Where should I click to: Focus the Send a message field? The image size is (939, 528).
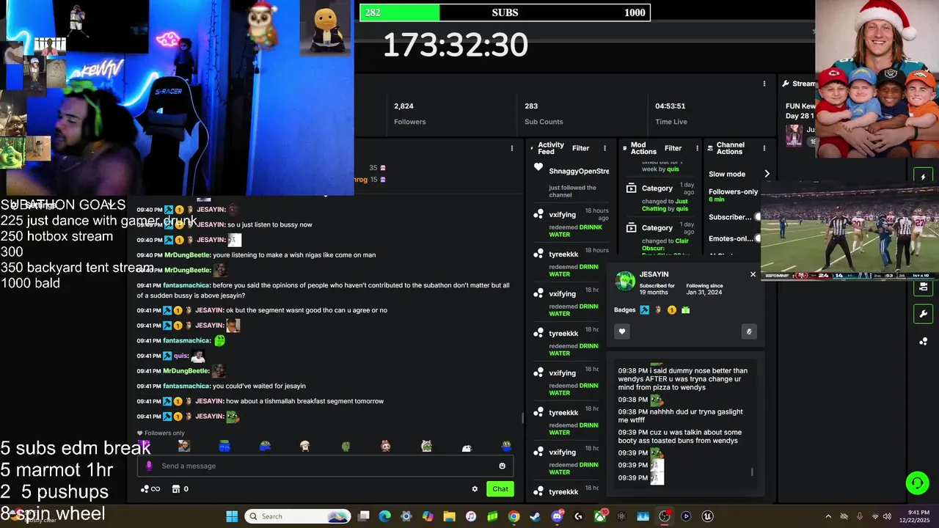[x=325, y=466]
